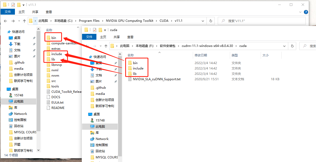Click the folder icon in the address bar
The image size is (316, 162).
click(x=31, y=21)
